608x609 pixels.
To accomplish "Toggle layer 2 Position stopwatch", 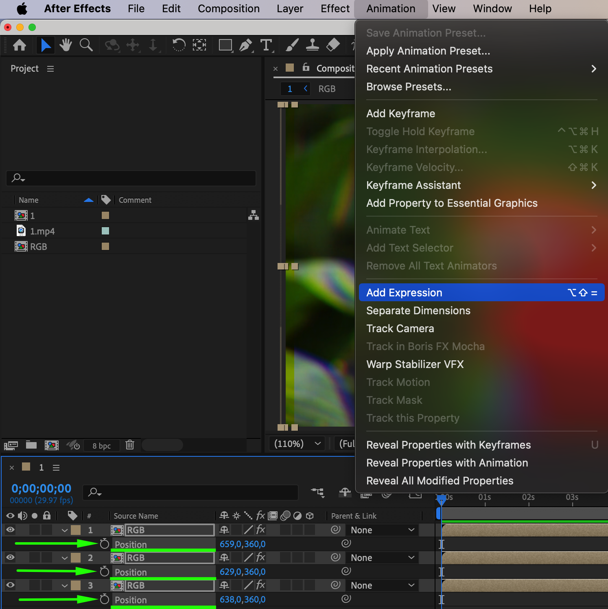I will [105, 572].
